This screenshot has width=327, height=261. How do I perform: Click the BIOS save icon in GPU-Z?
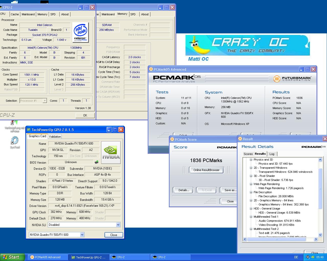(x=97, y=162)
